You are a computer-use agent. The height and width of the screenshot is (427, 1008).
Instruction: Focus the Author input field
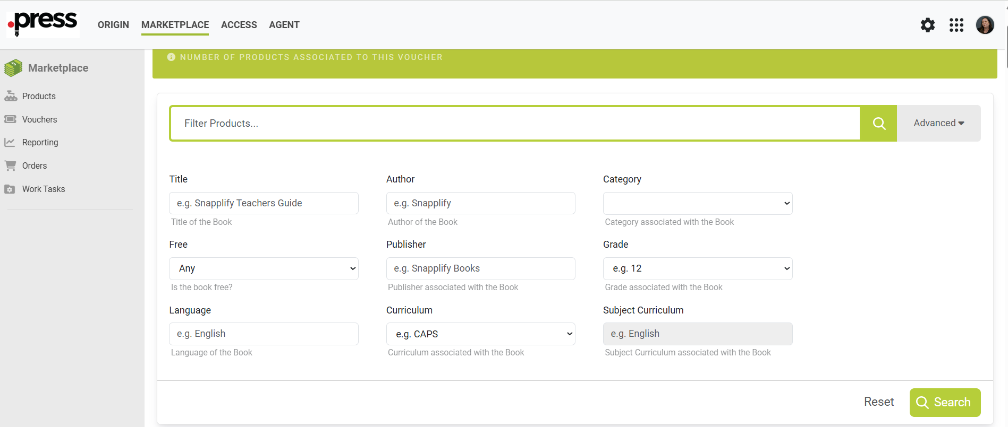tap(481, 203)
